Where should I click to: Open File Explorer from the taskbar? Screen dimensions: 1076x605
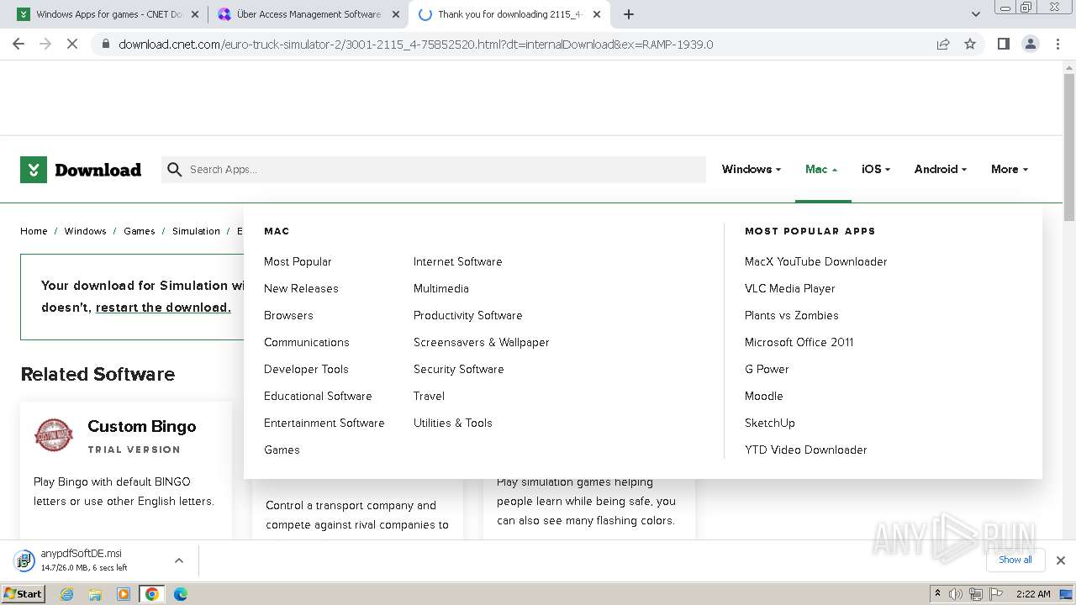pyautogui.click(x=95, y=594)
